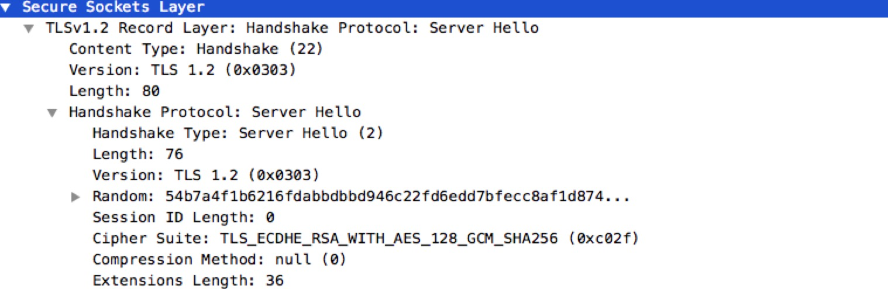This screenshot has height=289, width=888.
Task: Select the Version row directly below Length: 76
Action: [x=206, y=176]
